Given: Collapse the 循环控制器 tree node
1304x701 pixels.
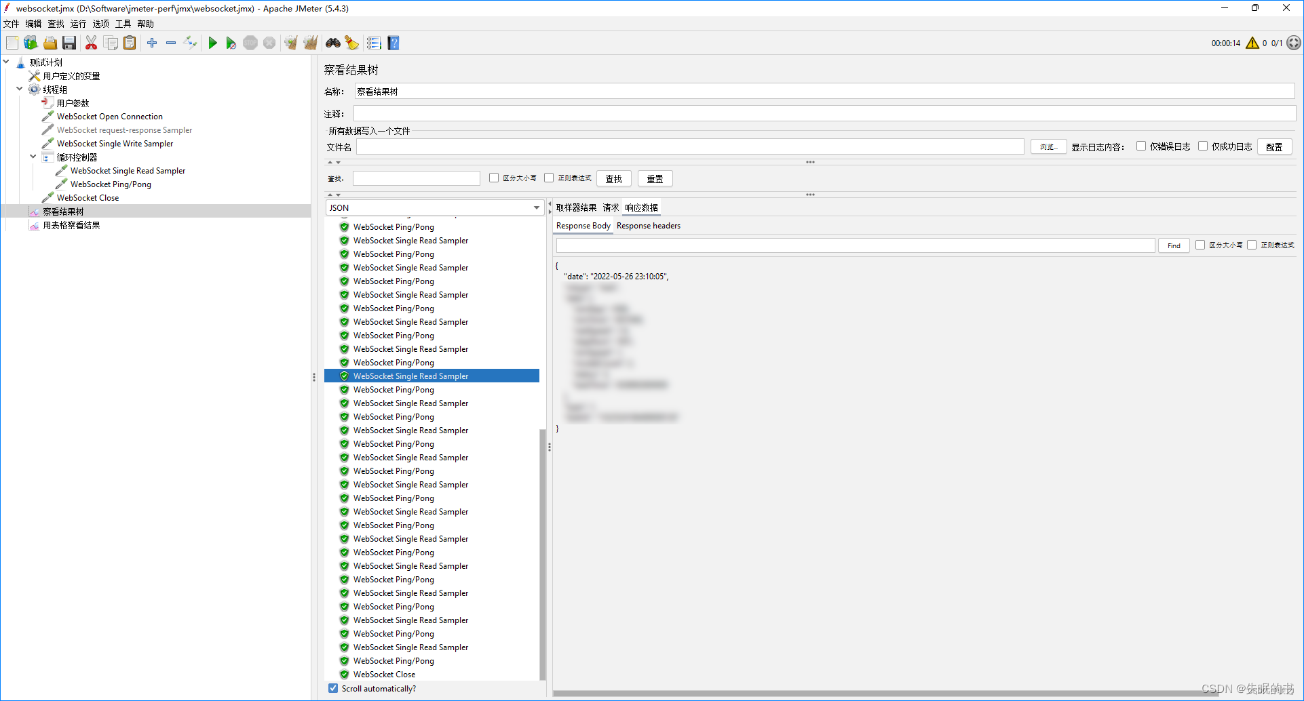Looking at the screenshot, I should click(x=33, y=157).
